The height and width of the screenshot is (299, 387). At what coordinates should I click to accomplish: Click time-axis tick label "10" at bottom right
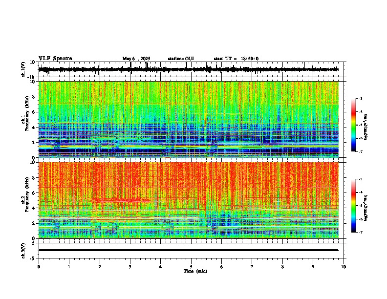coord(344,267)
